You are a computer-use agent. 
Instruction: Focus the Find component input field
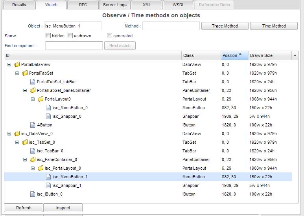coord(74,46)
